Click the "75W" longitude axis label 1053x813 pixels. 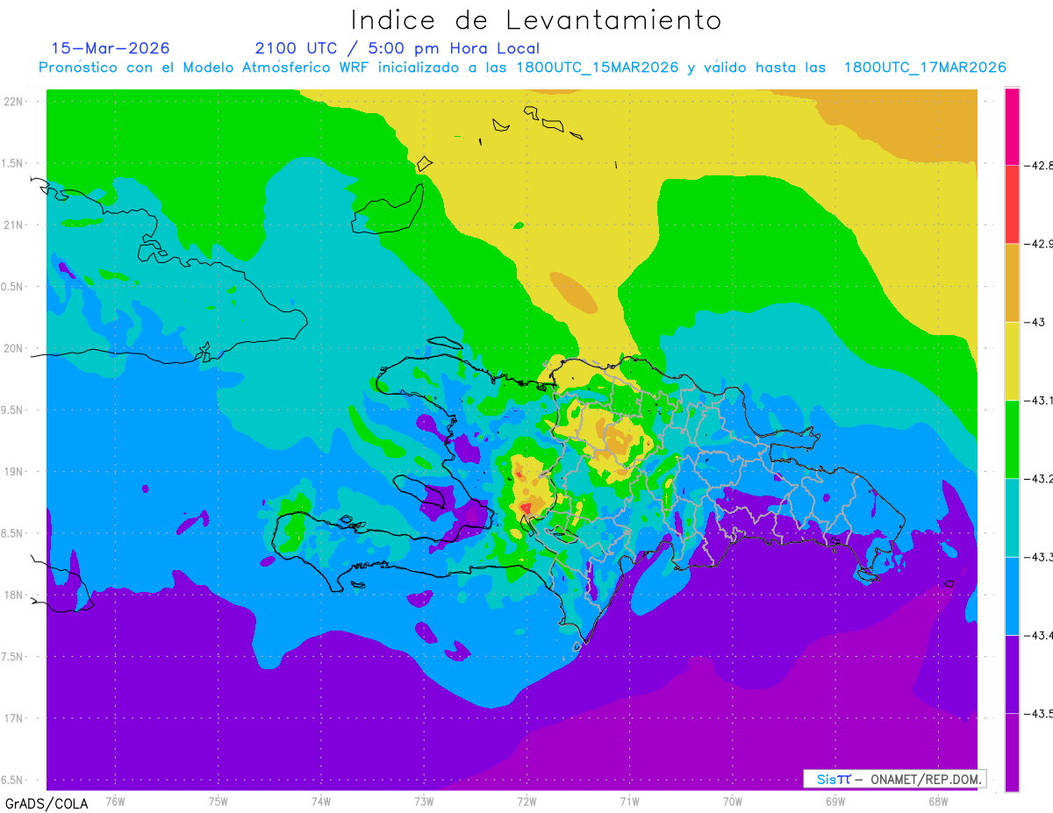[218, 801]
